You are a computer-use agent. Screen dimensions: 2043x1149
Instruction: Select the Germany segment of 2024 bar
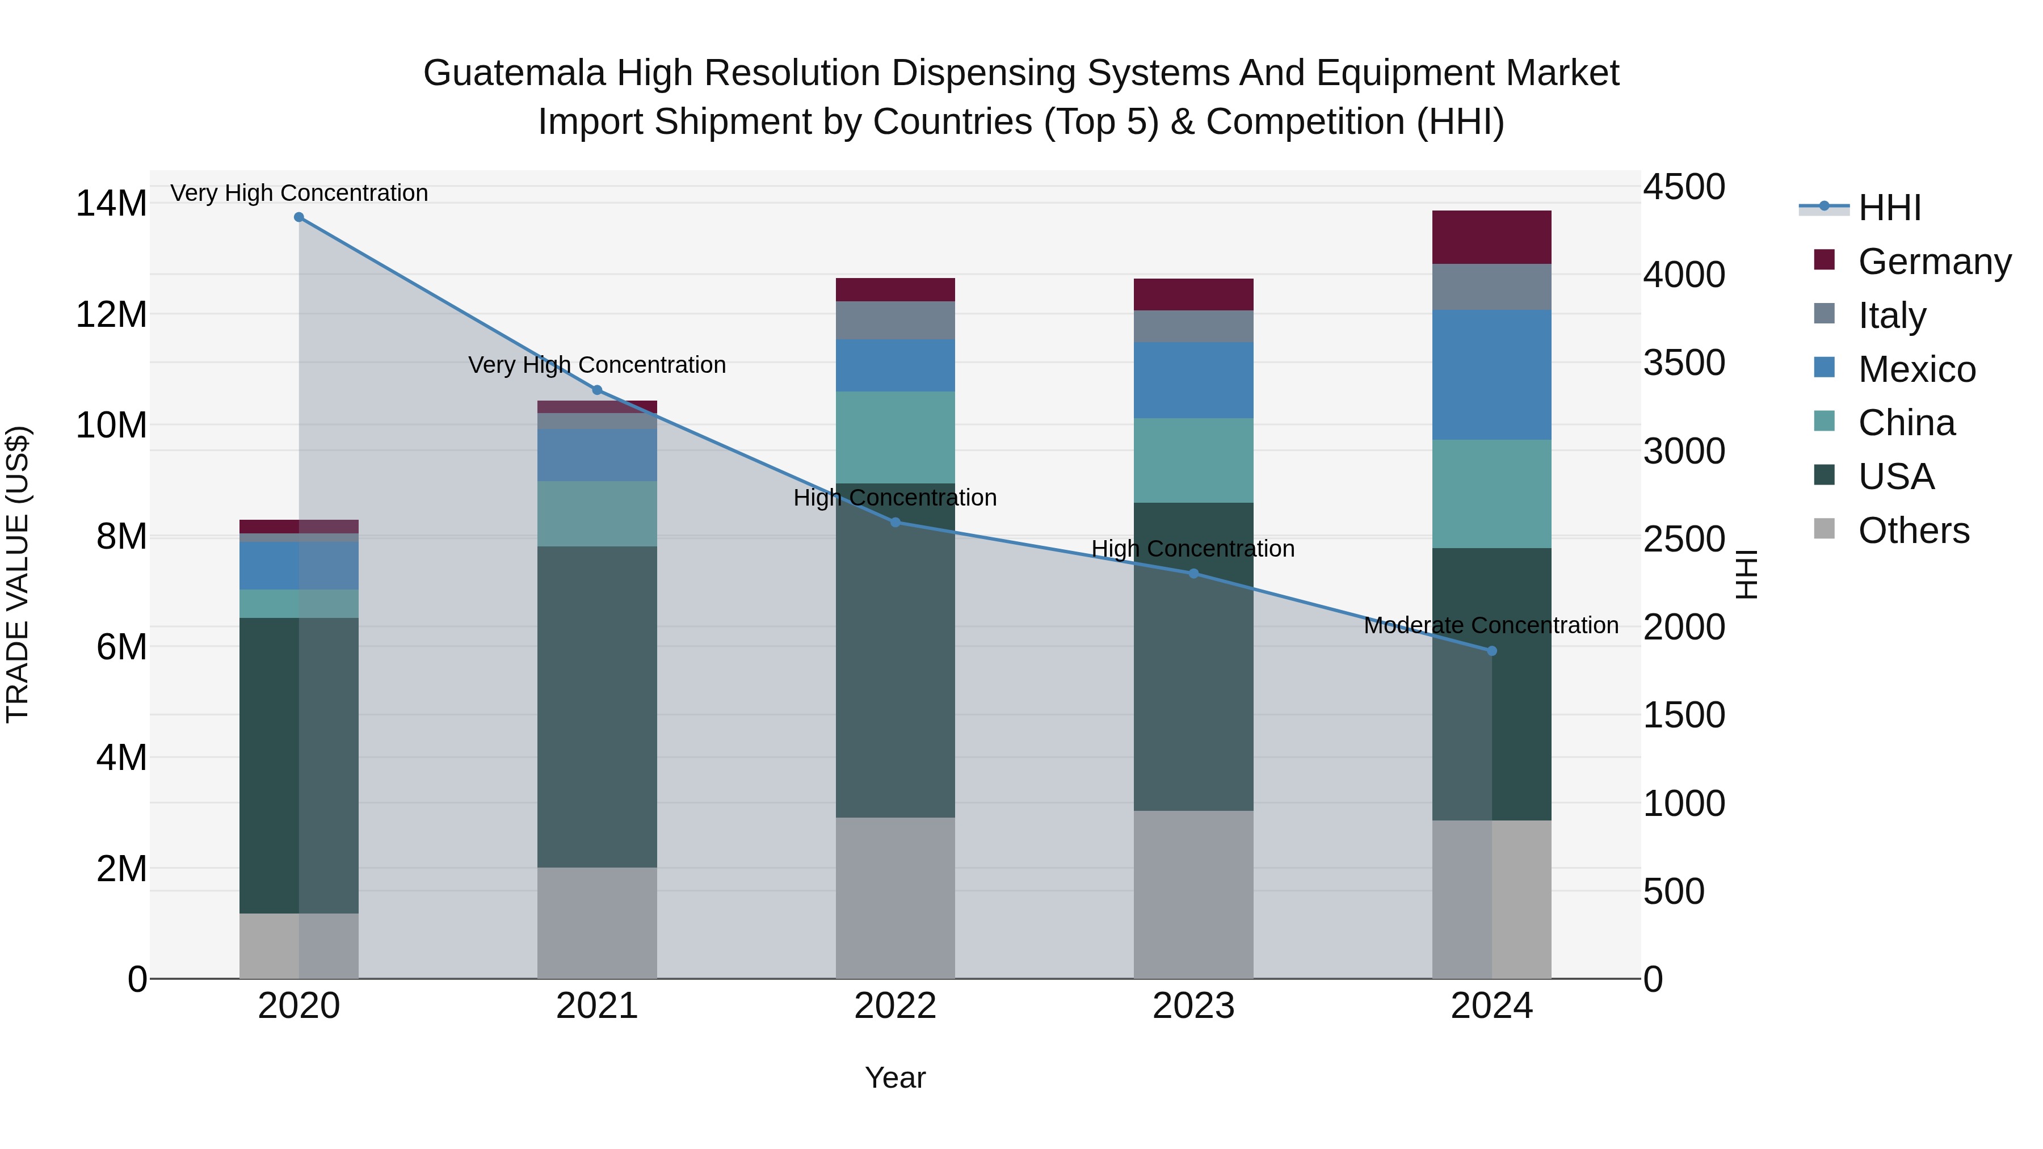tap(1492, 237)
